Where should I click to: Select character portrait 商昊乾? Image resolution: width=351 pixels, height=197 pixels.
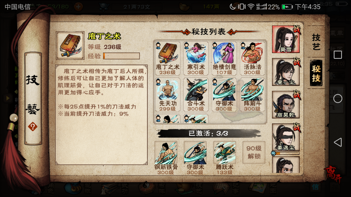coord(286,105)
